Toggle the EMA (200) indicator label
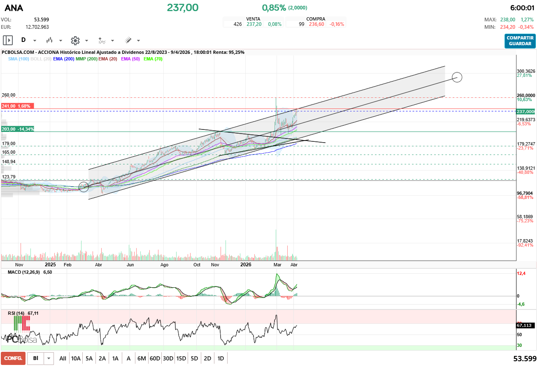 pyautogui.click(x=63, y=59)
